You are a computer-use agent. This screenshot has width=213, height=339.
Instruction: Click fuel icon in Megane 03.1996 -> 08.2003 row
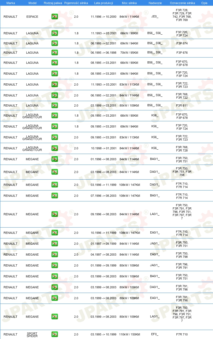[54, 172]
